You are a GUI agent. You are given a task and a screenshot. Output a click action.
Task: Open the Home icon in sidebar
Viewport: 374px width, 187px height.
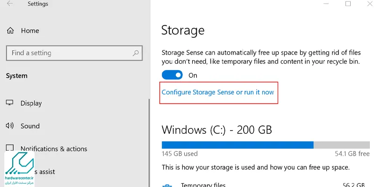10,30
